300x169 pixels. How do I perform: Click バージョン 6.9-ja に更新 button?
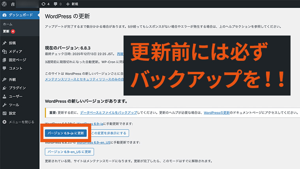pos(66,133)
